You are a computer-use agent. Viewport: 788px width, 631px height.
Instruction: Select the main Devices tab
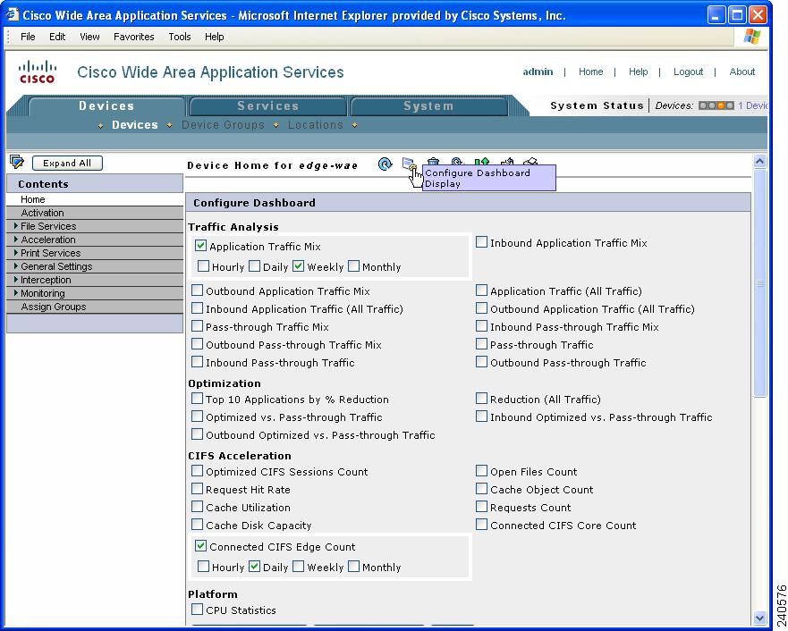click(106, 106)
